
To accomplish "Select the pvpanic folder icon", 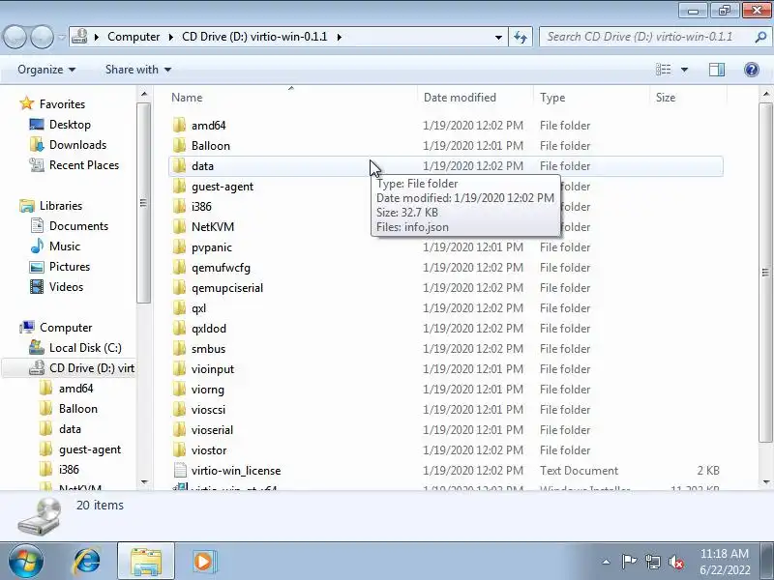I will point(180,247).
